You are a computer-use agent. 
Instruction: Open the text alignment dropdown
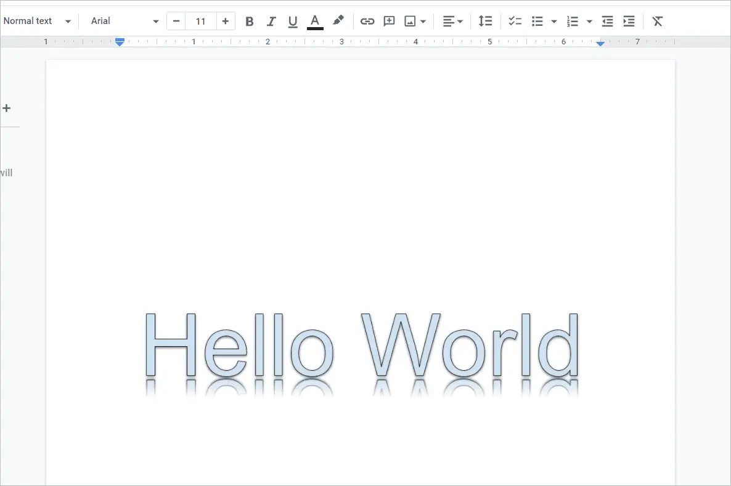pos(453,21)
